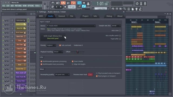Click the circular arrow undo history icon
The width and height of the screenshot is (173, 97).
click(137, 4)
